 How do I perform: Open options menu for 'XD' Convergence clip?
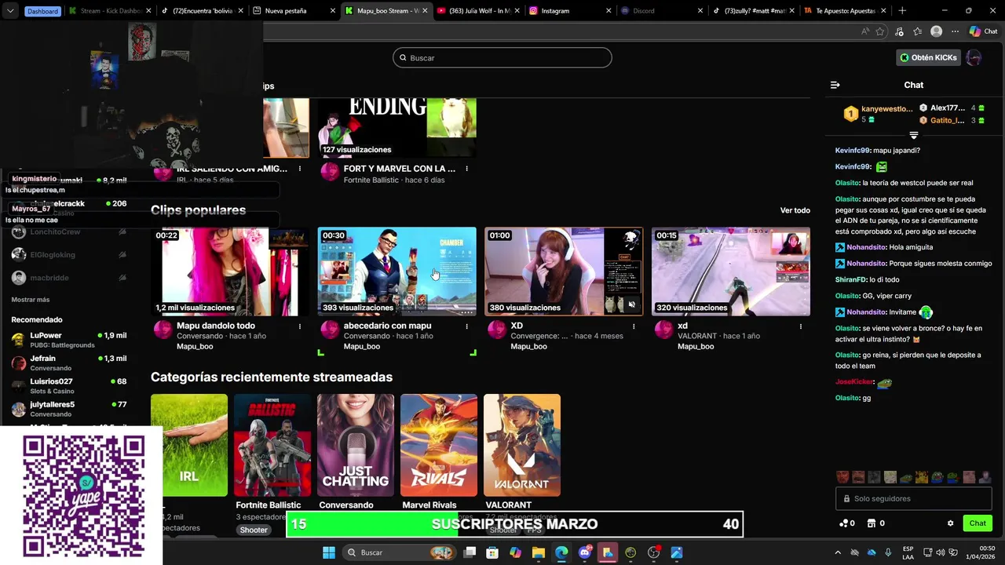pos(634,326)
